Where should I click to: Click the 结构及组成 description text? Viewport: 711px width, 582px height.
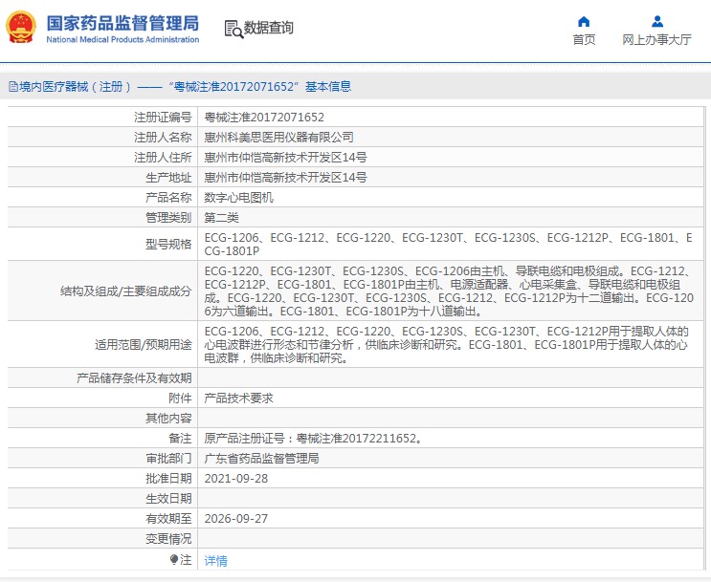pos(449,291)
